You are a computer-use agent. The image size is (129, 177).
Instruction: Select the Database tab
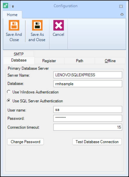coord(19,60)
